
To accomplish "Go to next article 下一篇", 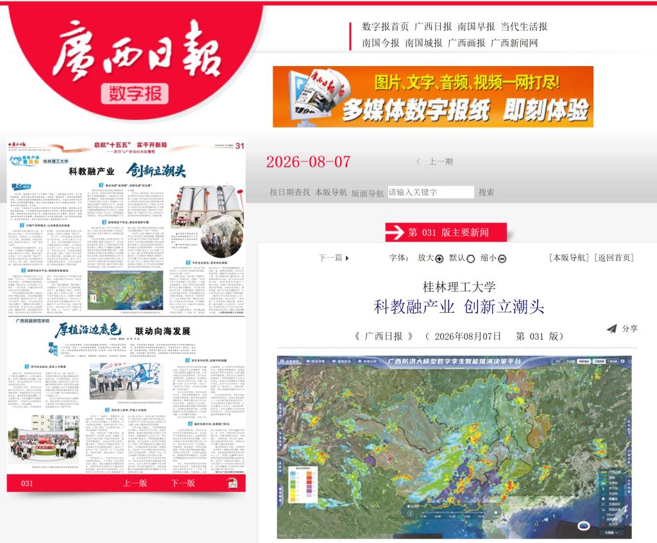I will 330,258.
